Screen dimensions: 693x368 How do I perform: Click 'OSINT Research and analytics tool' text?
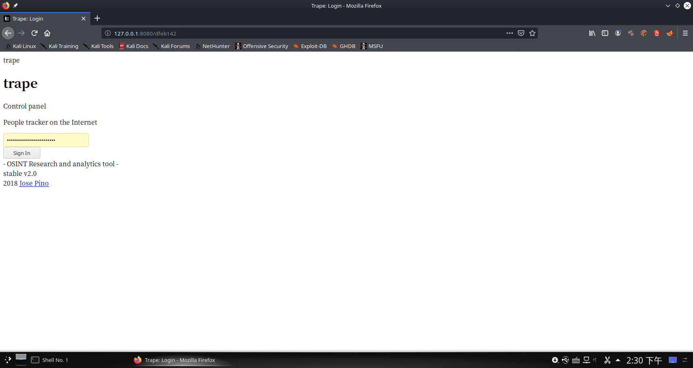pyautogui.click(x=61, y=164)
